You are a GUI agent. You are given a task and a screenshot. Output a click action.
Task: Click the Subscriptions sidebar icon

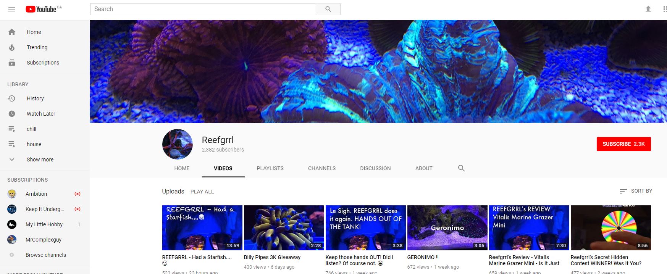[12, 63]
